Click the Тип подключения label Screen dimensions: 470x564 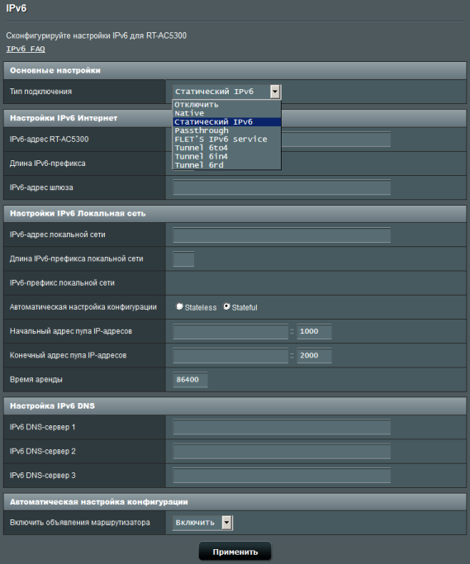point(40,92)
